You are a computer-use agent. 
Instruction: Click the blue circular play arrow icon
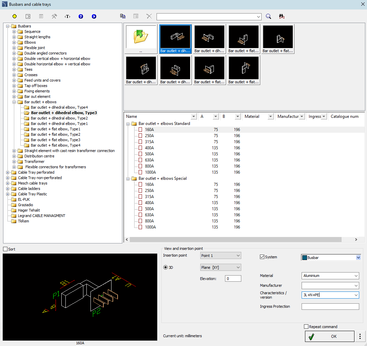tap(94, 16)
